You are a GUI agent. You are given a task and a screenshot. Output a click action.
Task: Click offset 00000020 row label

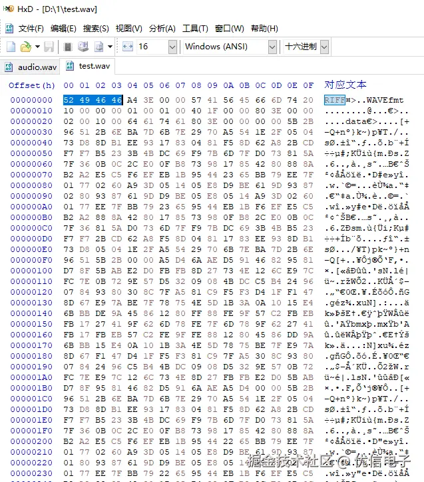pos(31,121)
